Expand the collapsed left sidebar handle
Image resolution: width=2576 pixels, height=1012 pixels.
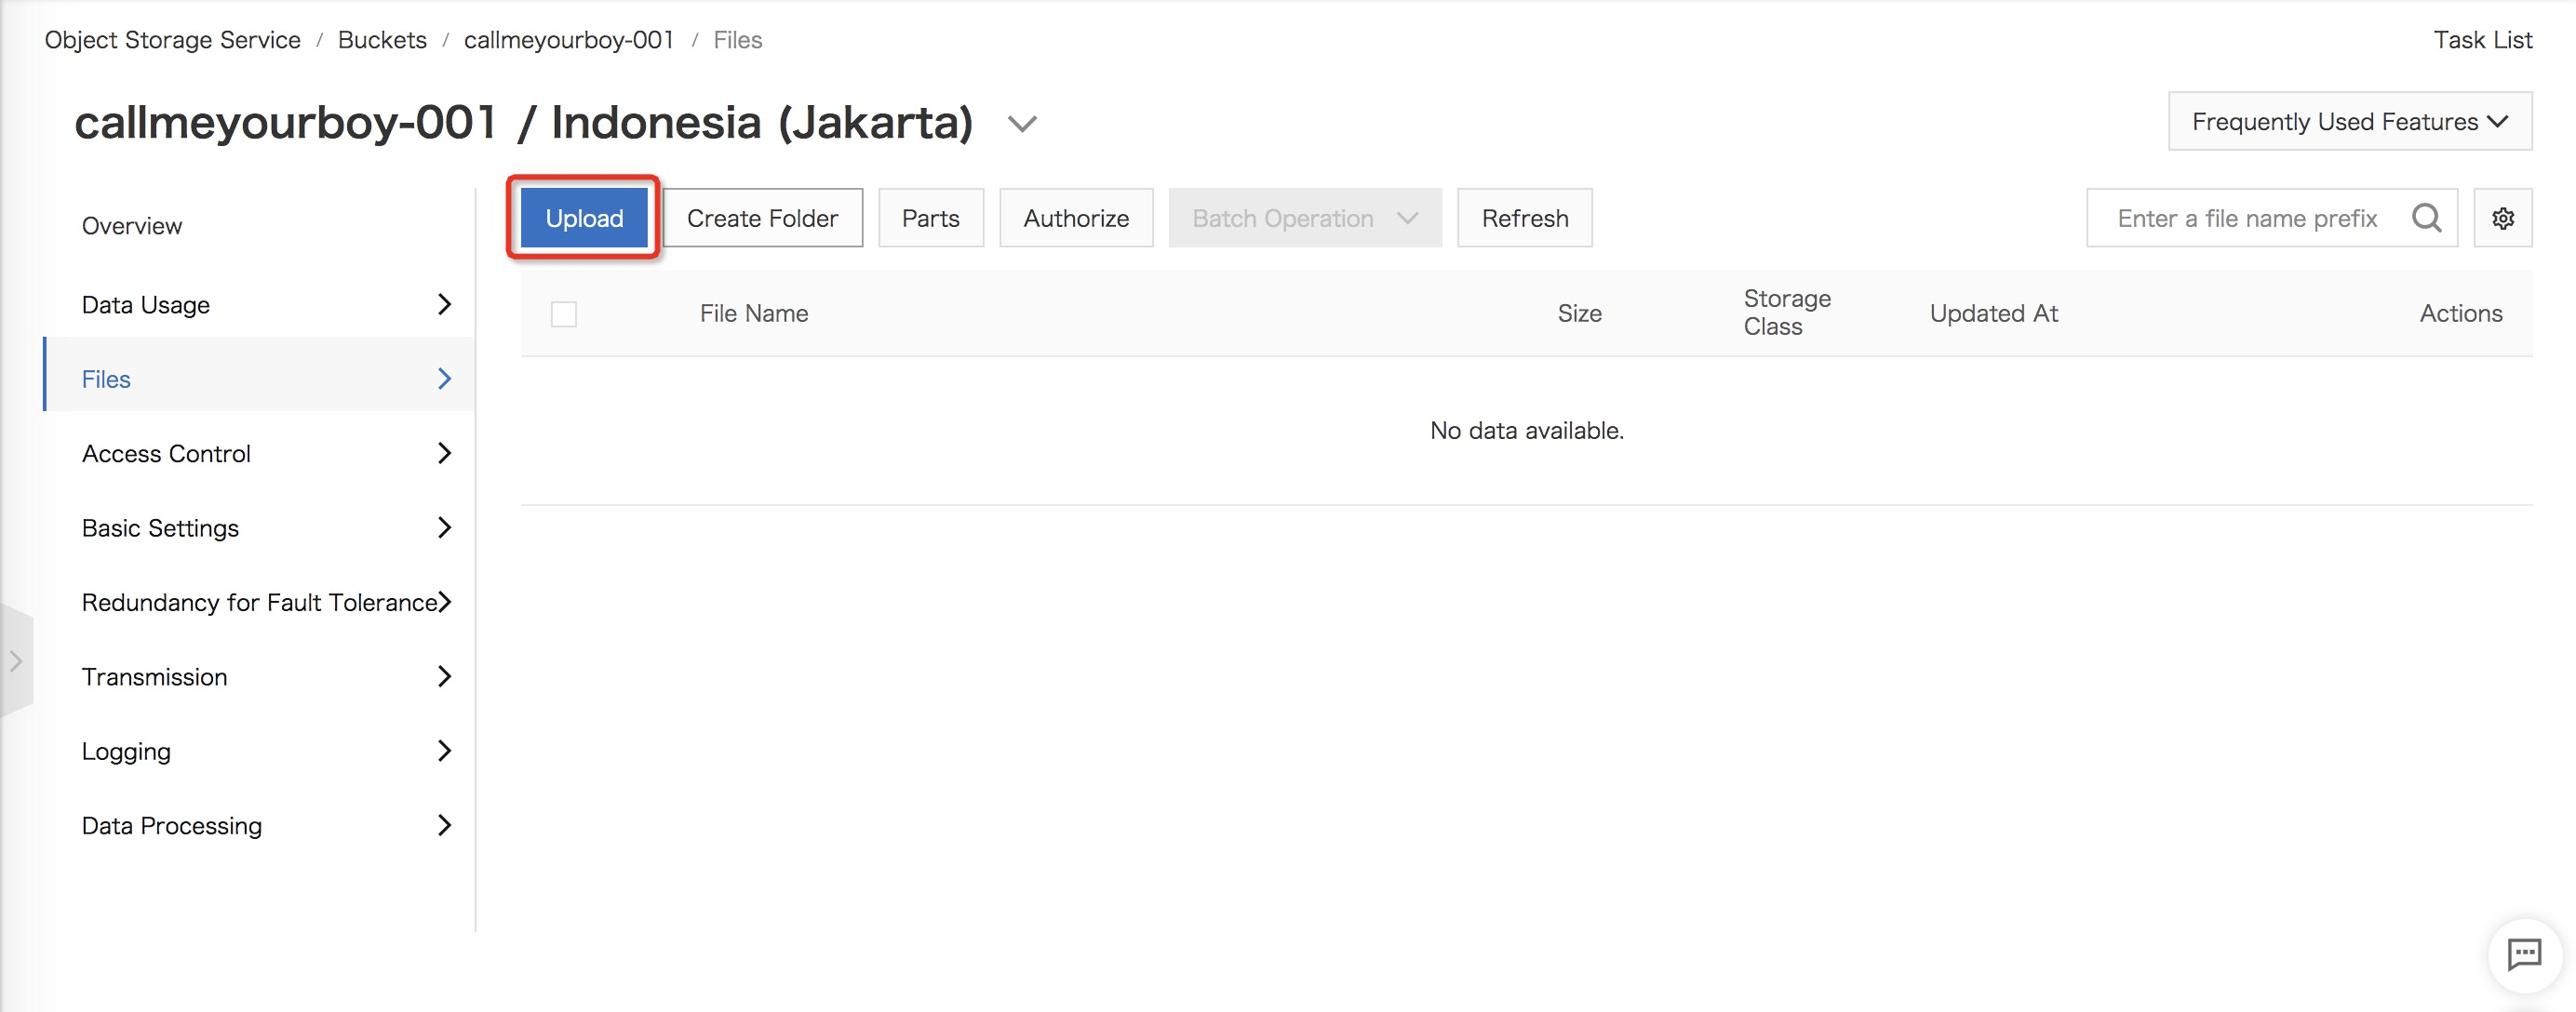(16, 660)
